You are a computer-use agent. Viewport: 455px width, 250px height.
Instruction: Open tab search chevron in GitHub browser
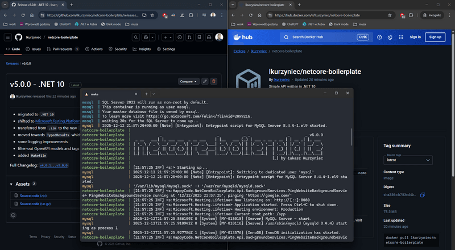pyautogui.click(x=5, y=5)
